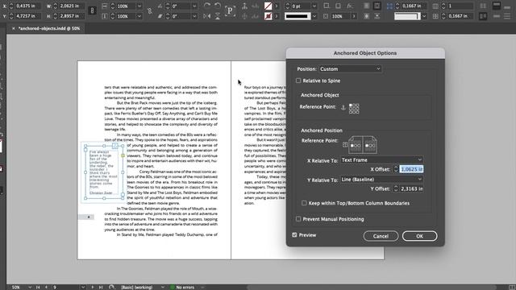
Task: Click the rotate 90° clockwise icon
Action: 207,6
